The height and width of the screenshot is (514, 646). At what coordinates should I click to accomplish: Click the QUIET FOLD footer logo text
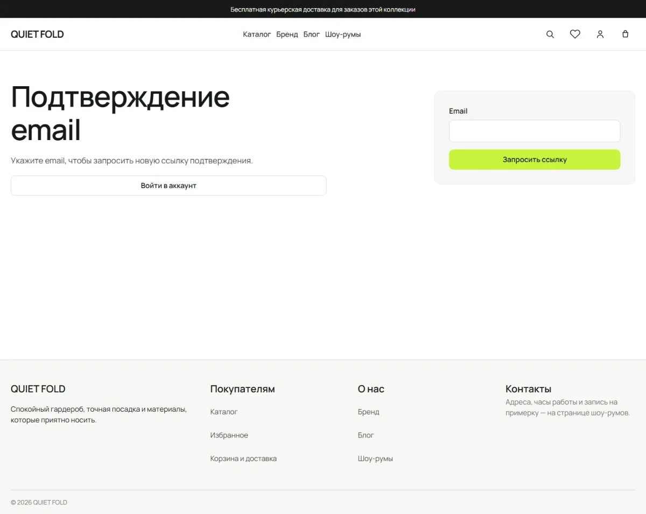point(38,388)
